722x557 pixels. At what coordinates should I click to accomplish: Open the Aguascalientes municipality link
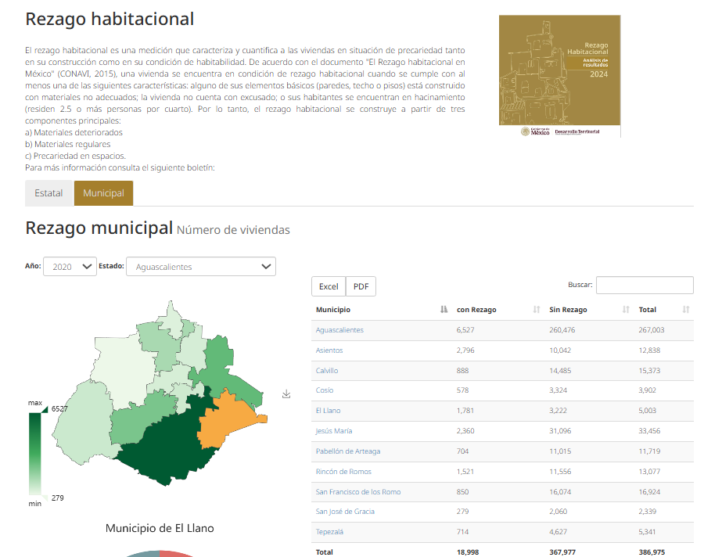click(x=339, y=330)
